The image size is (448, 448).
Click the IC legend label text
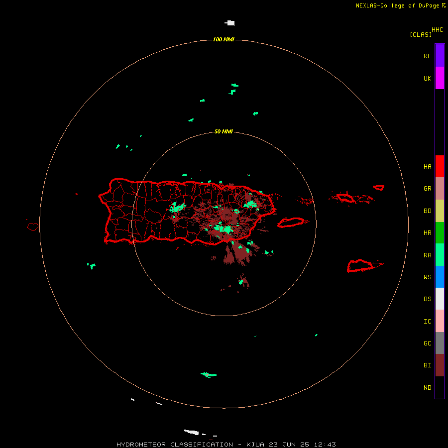(427, 322)
